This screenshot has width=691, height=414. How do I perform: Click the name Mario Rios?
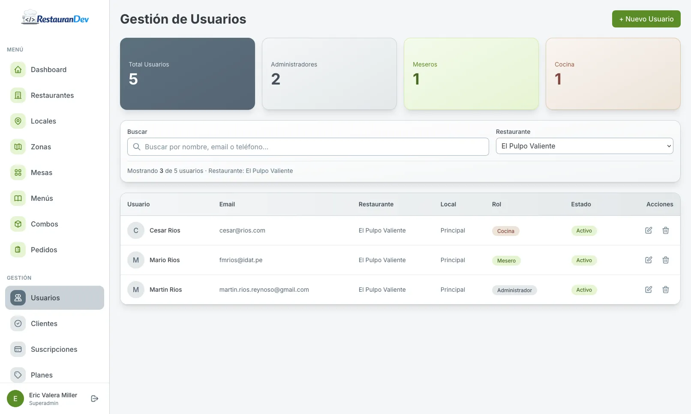165,260
